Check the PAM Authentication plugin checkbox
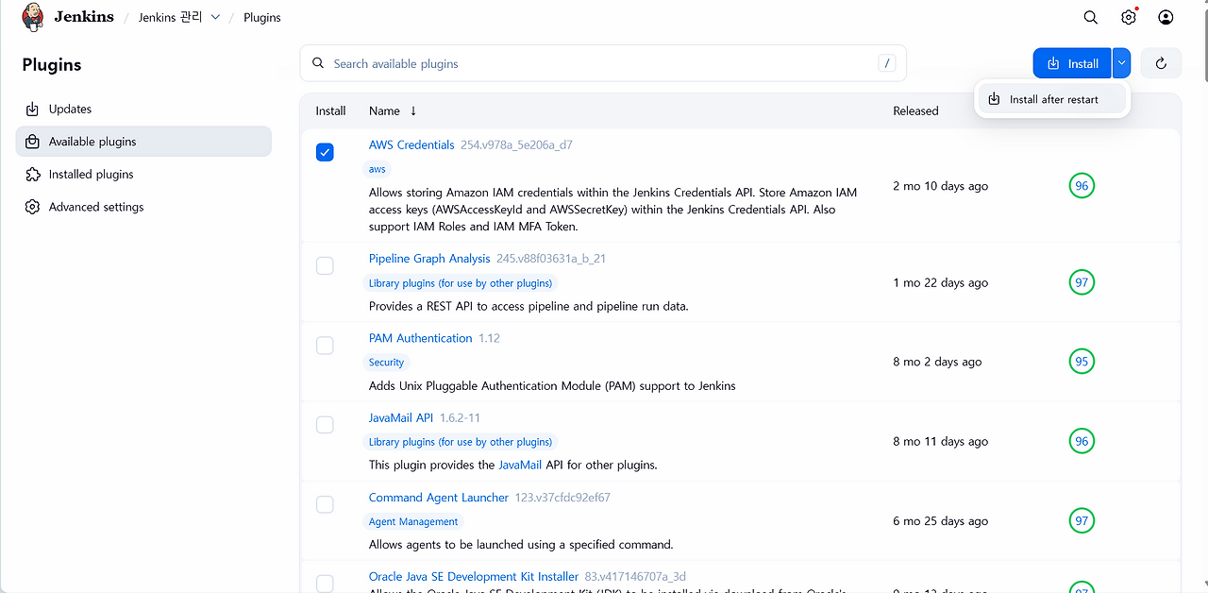This screenshot has height=593, width=1208. (x=325, y=345)
